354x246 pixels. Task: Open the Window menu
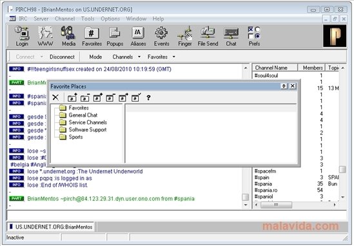point(136,19)
